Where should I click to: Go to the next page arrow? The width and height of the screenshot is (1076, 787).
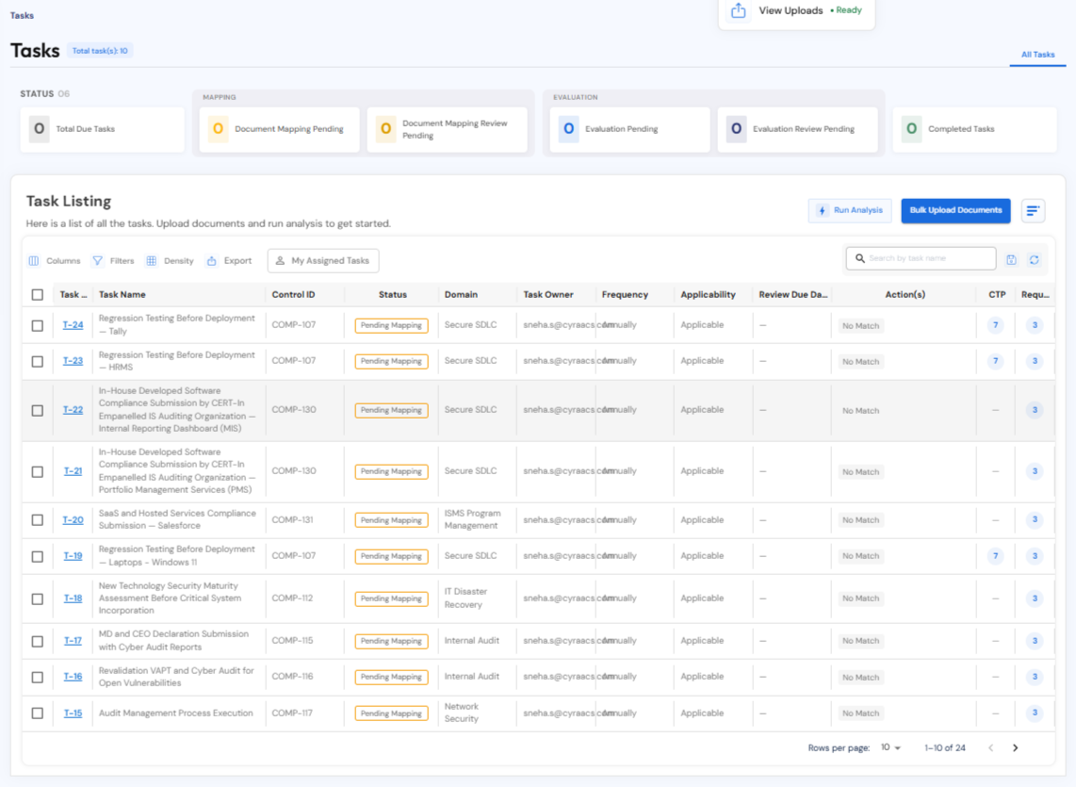click(1016, 747)
